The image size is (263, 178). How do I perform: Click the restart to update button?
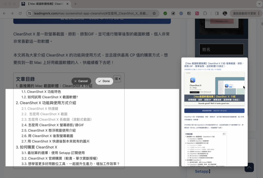point(245,13)
